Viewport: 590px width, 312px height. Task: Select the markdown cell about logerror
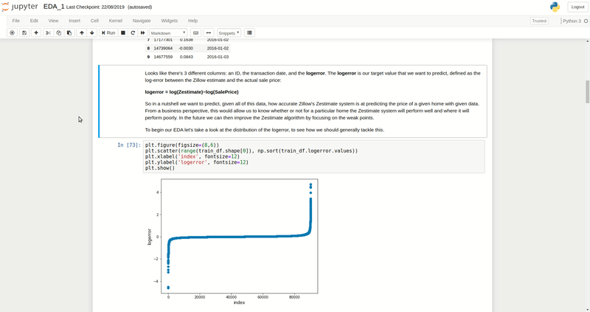pos(293,101)
